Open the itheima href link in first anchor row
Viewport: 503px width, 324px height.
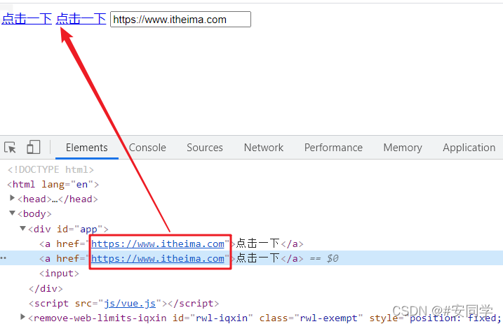pyautogui.click(x=158, y=244)
